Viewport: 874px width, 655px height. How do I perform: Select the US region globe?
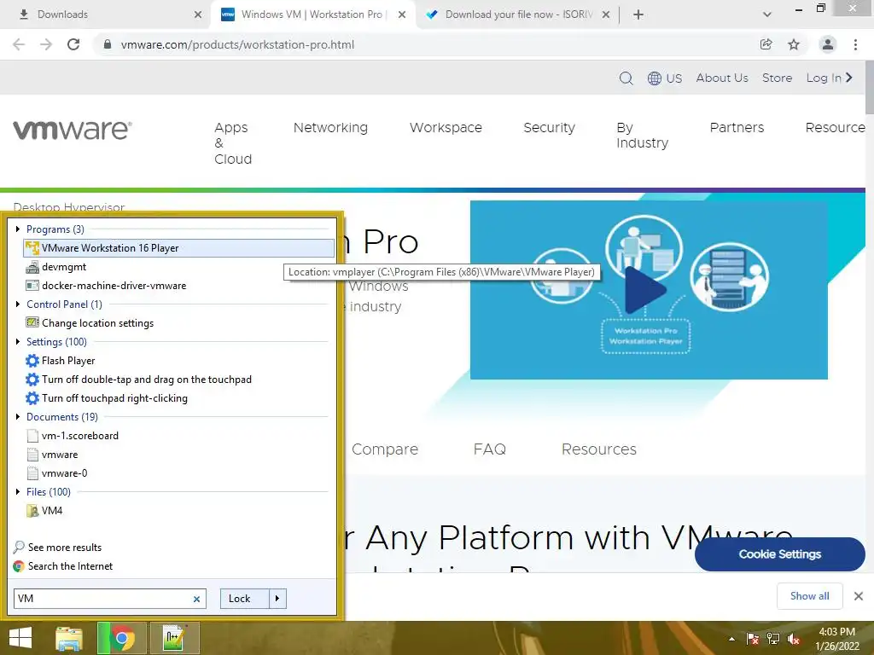click(664, 78)
